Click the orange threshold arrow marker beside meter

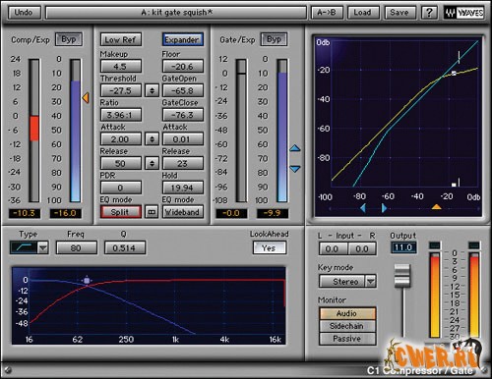(x=86, y=97)
